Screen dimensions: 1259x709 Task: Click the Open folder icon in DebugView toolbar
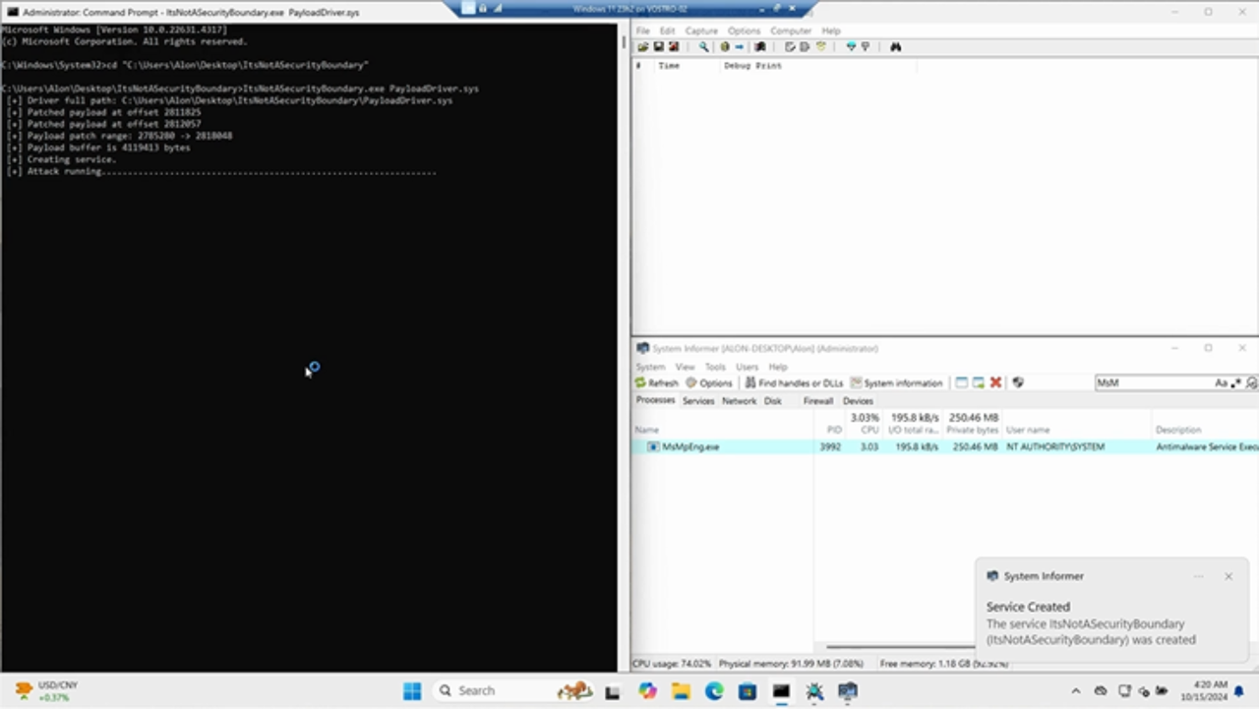(643, 47)
